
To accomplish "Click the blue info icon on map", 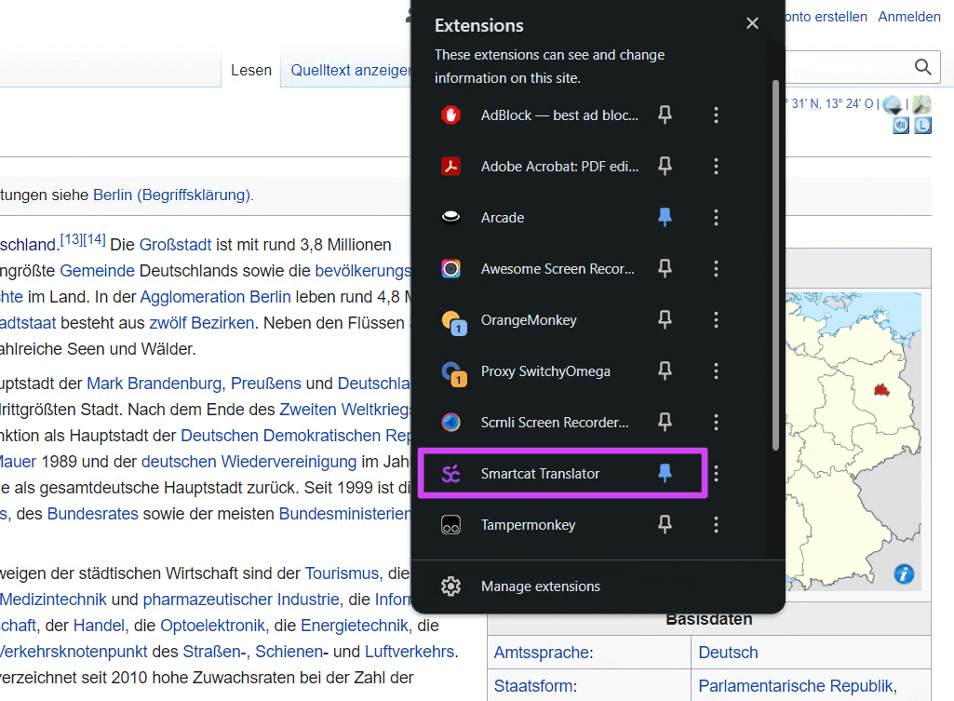I will (904, 573).
